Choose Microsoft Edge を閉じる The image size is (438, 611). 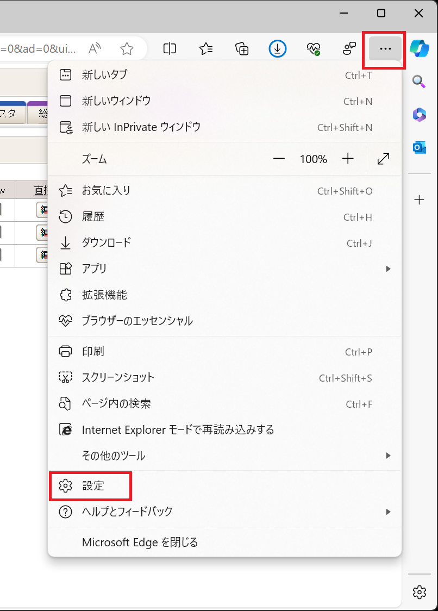click(224, 542)
